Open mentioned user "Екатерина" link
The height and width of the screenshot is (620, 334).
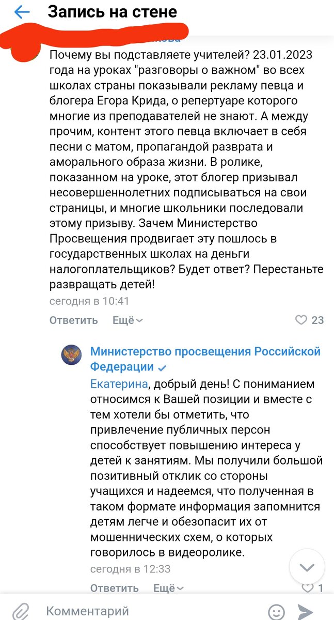[119, 384]
